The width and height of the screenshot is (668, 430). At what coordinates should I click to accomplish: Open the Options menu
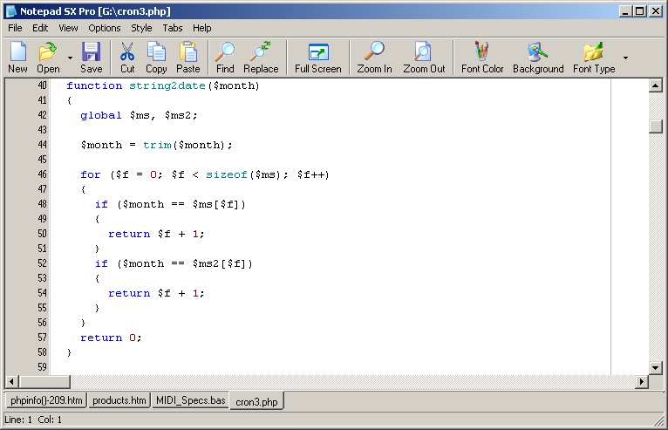105,28
